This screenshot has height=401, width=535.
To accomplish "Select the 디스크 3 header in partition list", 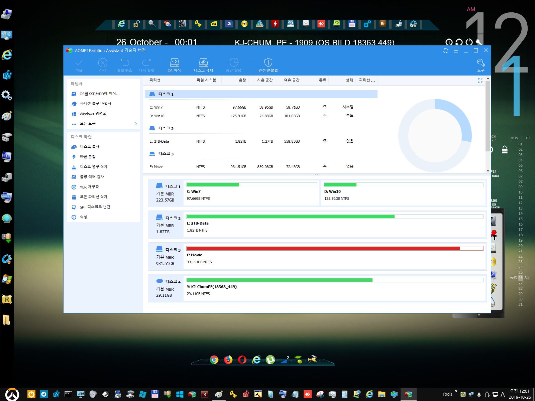I will [x=261, y=154].
